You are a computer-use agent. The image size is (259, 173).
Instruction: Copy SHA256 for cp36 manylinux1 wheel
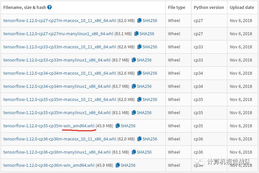(142, 152)
